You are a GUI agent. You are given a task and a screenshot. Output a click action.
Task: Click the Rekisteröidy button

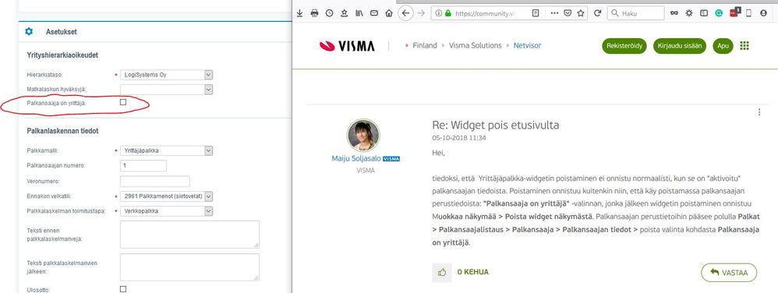click(x=625, y=46)
